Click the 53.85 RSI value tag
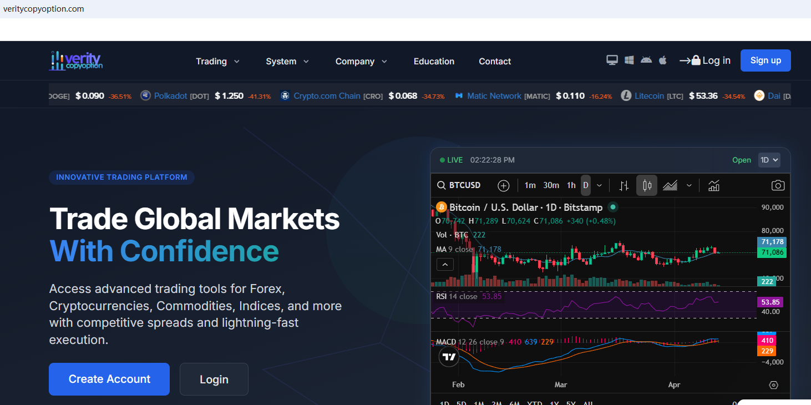The height and width of the screenshot is (405, 811). point(770,302)
